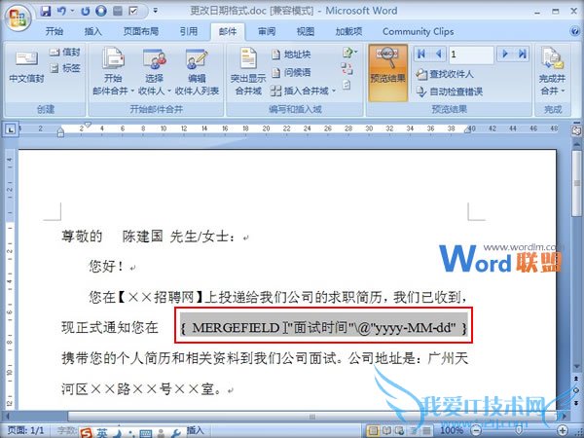
Task: Click the name 陈建国 in document
Action: tap(142, 237)
